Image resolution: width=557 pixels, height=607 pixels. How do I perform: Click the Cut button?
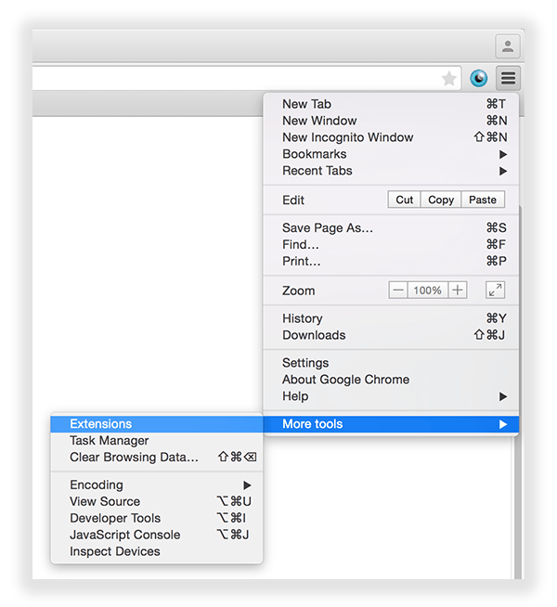404,200
